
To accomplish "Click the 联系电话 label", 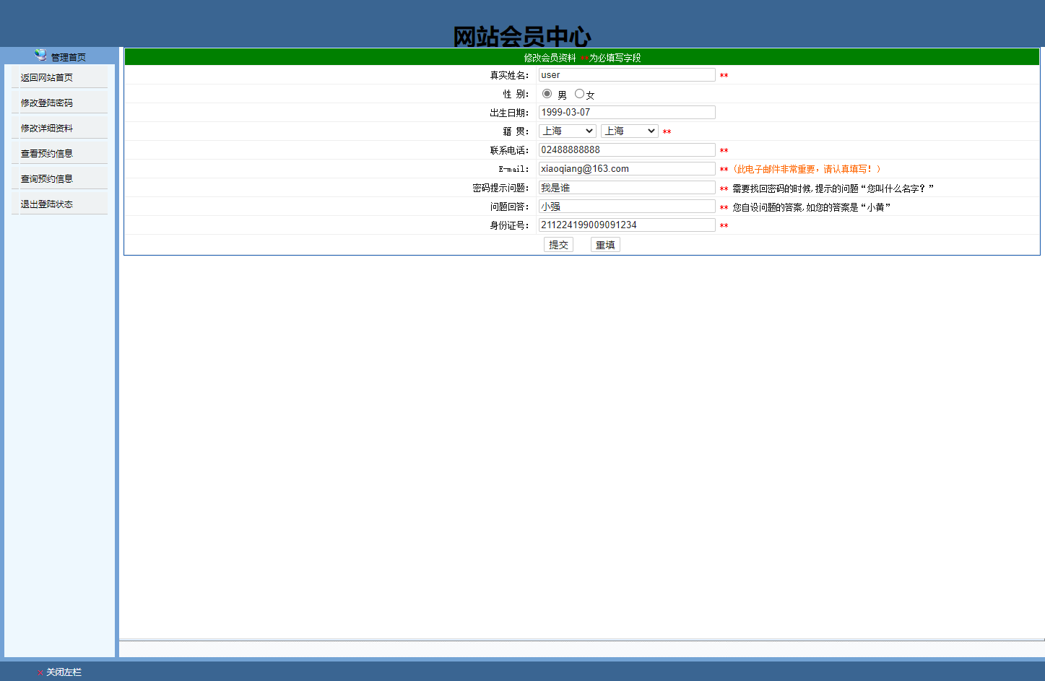I will pos(509,150).
